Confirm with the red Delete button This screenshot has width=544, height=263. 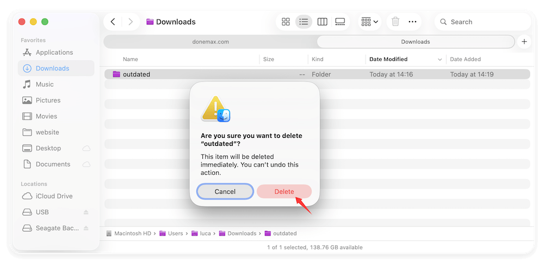point(284,191)
